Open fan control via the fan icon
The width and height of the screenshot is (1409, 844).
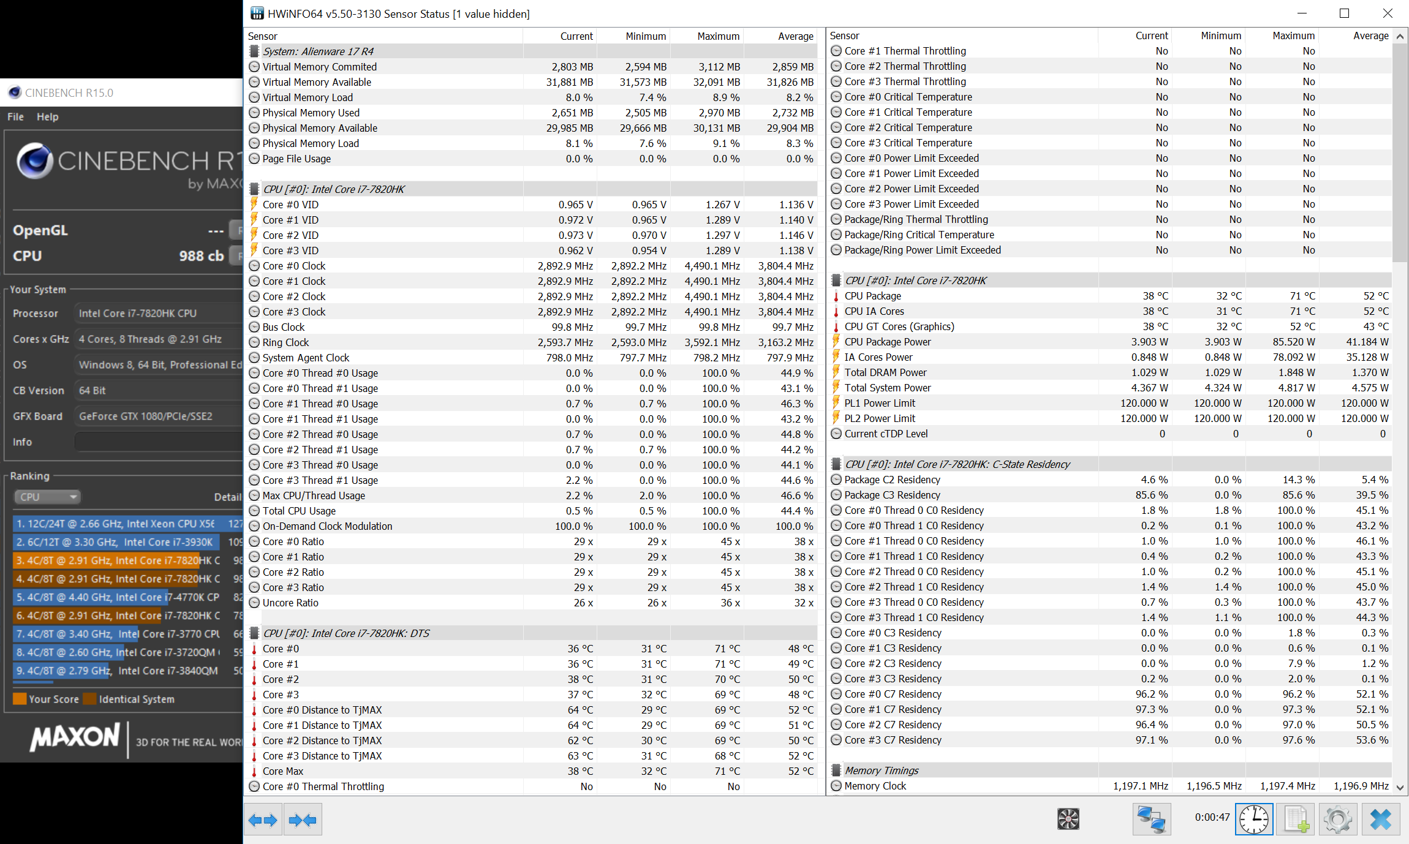[x=1068, y=820]
